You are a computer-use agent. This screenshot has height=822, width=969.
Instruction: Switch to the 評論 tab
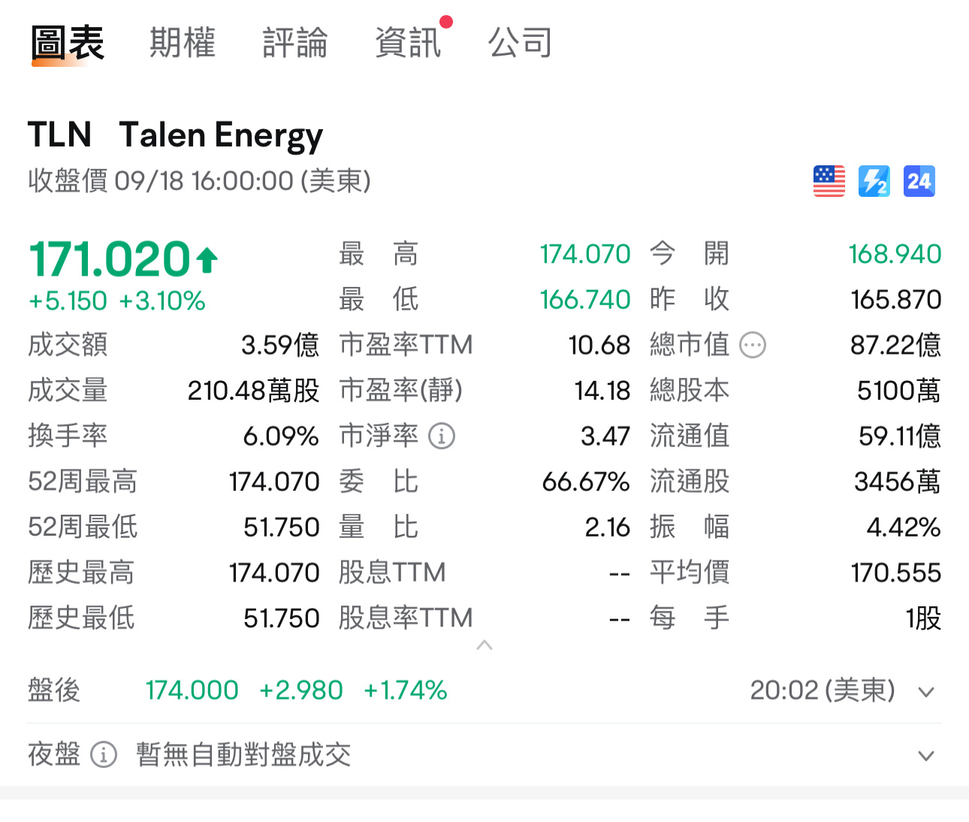(x=295, y=42)
